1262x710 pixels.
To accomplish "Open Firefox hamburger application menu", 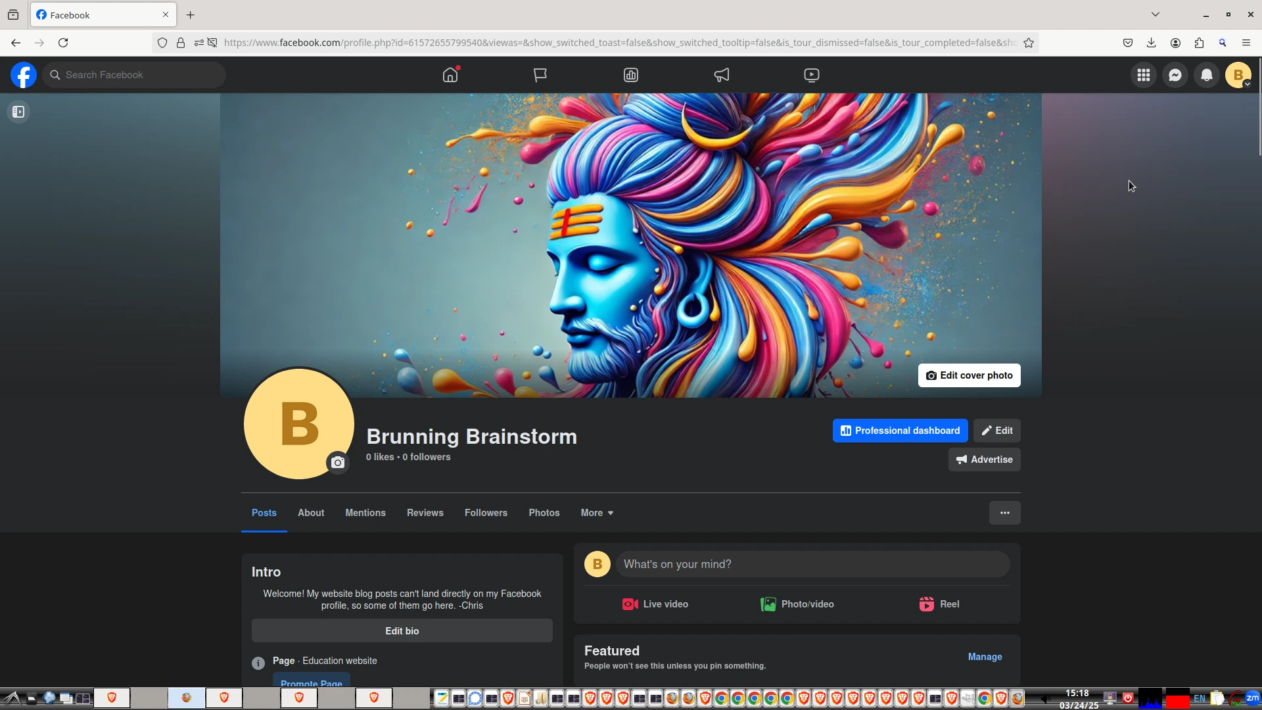I will 1246,43.
